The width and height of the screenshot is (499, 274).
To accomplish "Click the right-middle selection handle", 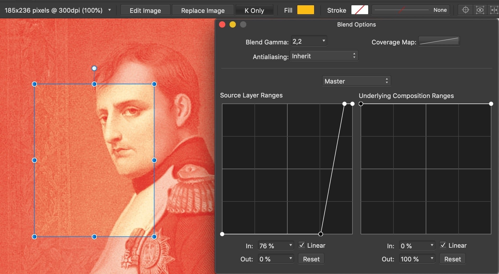I will (154, 160).
